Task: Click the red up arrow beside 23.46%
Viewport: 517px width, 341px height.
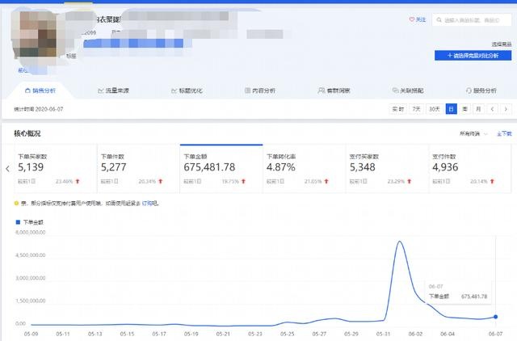Action: click(78, 181)
